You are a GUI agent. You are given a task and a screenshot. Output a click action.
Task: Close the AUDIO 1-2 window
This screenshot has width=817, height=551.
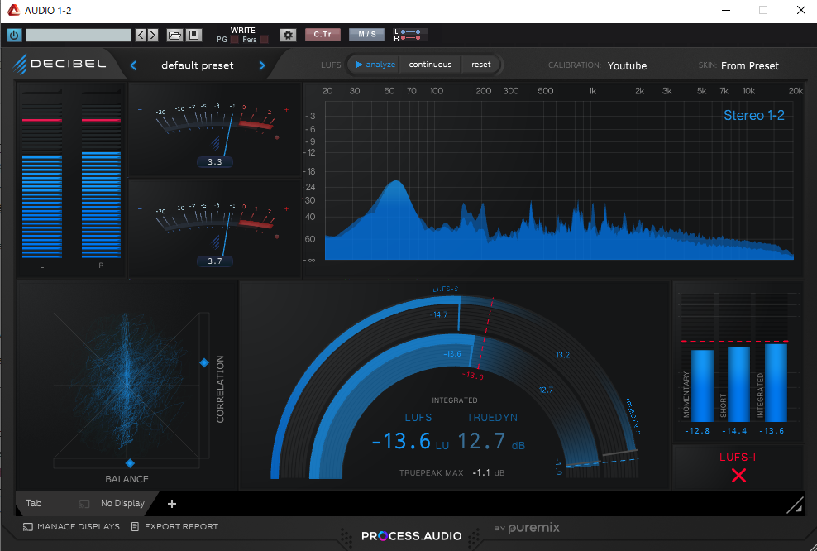[x=801, y=10]
